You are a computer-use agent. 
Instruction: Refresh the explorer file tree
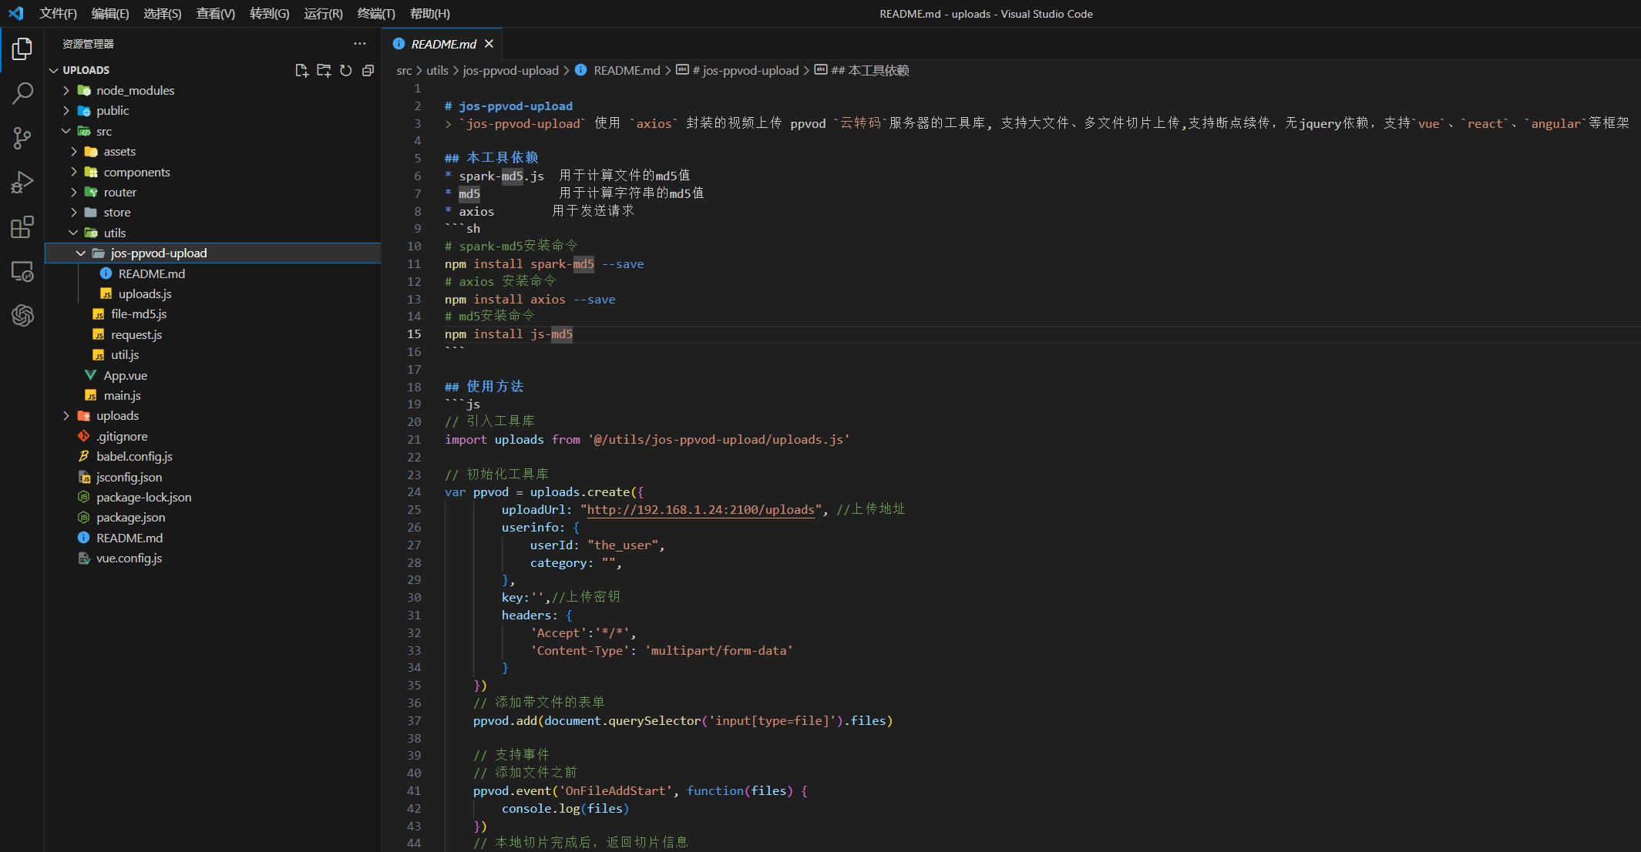(x=346, y=70)
